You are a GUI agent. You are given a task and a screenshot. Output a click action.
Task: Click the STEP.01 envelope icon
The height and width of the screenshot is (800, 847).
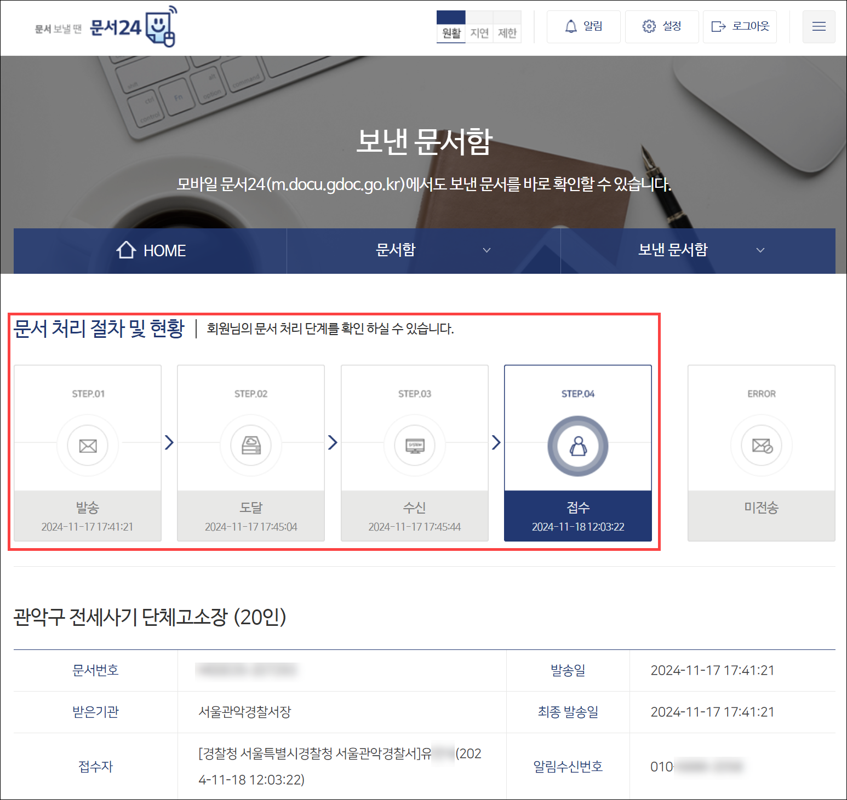pos(88,446)
